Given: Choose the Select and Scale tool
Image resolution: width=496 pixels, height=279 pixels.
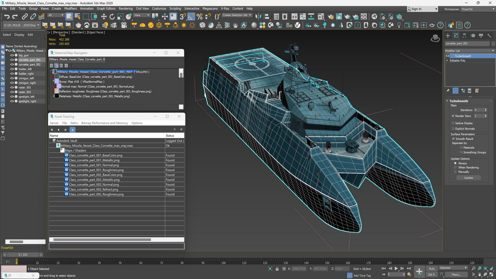Looking at the screenshot, I should (120, 17).
